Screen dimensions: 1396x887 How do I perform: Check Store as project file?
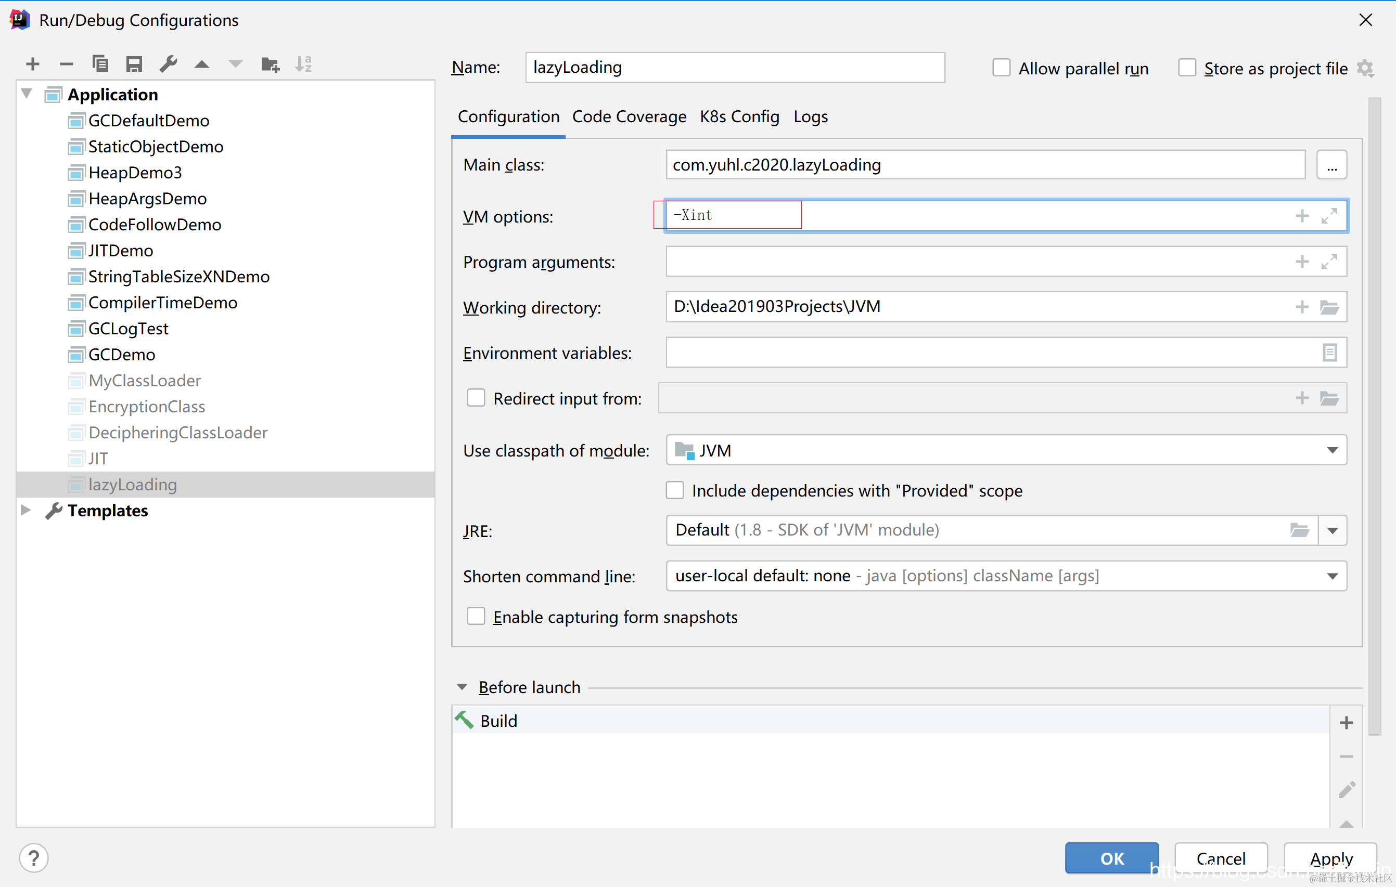(x=1187, y=68)
